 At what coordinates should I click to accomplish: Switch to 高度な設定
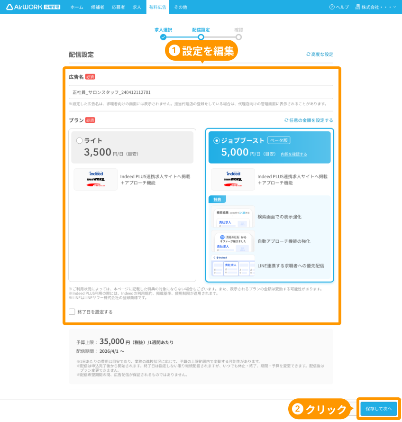tap(322, 55)
